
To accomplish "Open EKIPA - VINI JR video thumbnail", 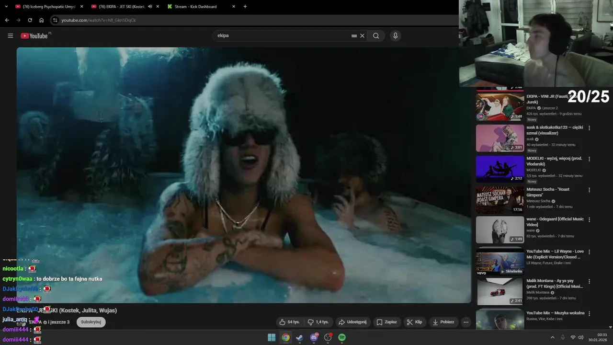I will point(500,107).
